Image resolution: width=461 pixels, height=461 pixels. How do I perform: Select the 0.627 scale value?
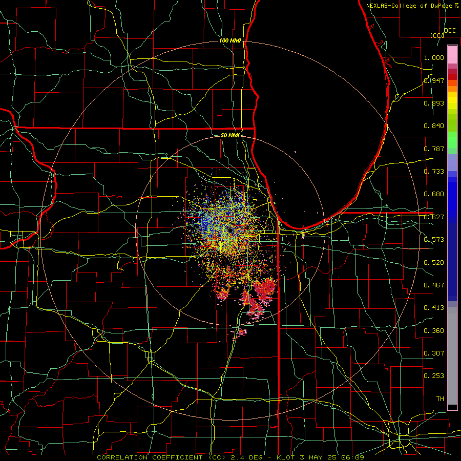[x=434, y=217]
